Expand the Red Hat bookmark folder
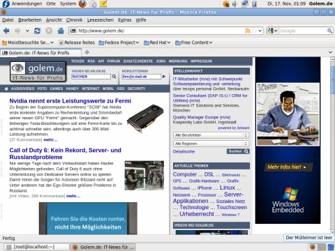This screenshot has height=251, width=335. pos(157,43)
